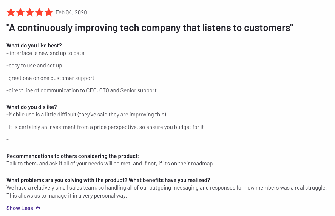Click the fifth red rating star
The width and height of the screenshot is (335, 216).
point(49,12)
